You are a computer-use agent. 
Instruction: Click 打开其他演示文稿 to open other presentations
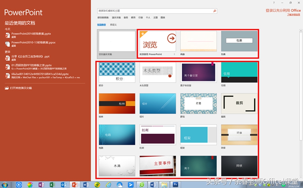click(x=21, y=88)
